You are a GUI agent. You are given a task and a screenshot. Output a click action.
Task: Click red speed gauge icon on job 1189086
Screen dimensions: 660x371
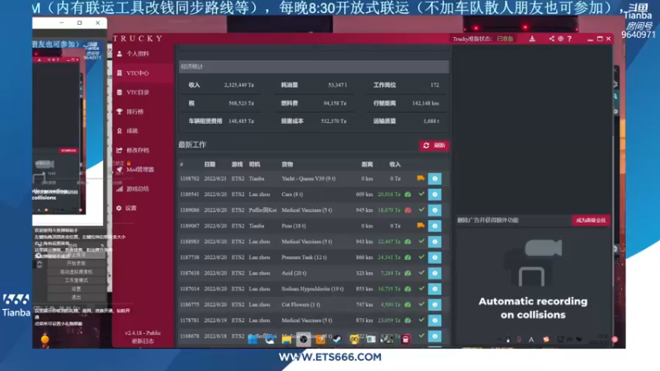pyautogui.click(x=408, y=210)
